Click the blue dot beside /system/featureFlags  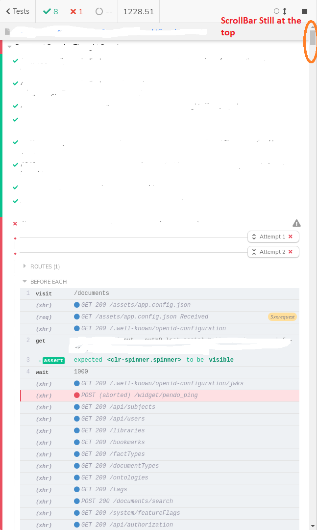coord(76,513)
